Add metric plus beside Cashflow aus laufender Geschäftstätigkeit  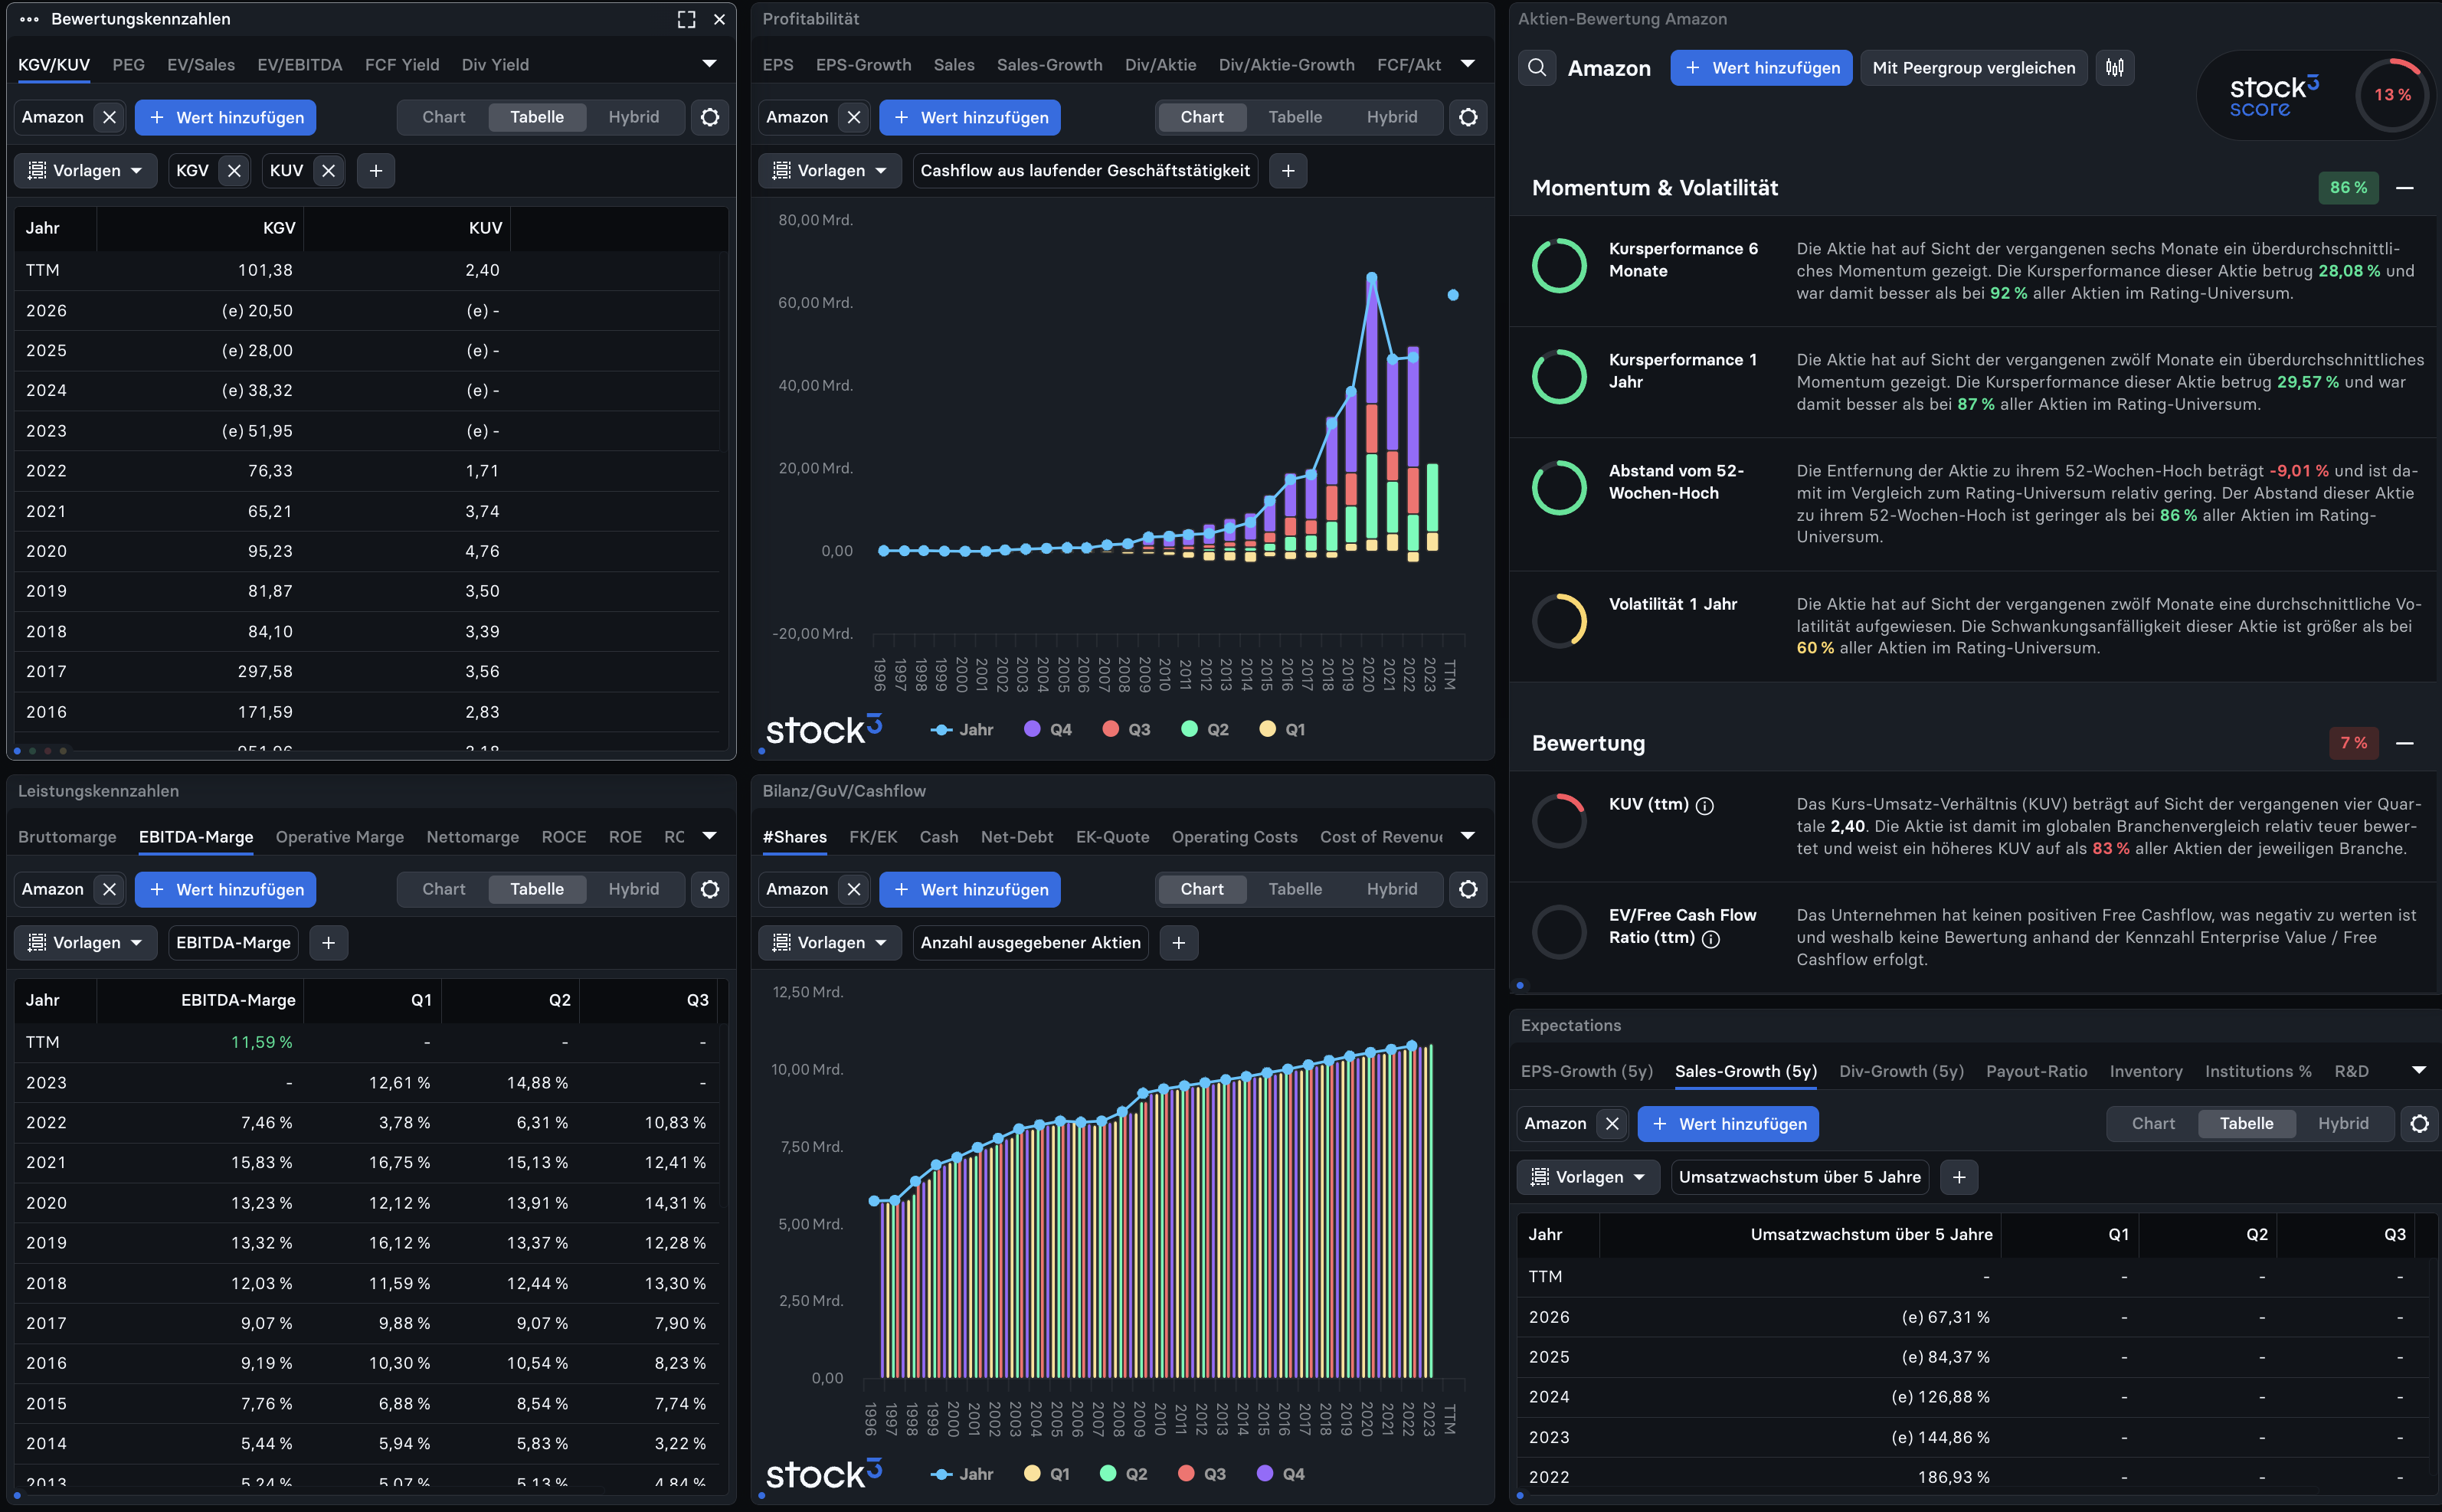[1288, 171]
